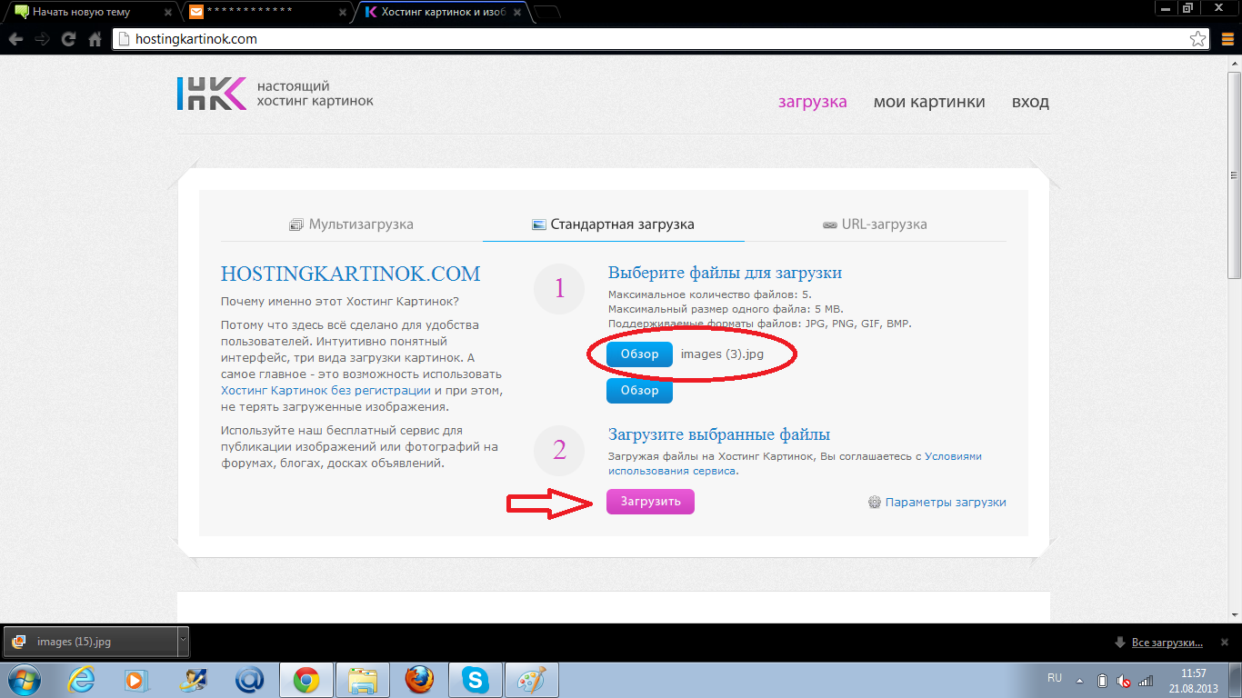Follow 'Хостинг Картинок без регистрации' link
This screenshot has height=698, width=1242.
point(326,390)
